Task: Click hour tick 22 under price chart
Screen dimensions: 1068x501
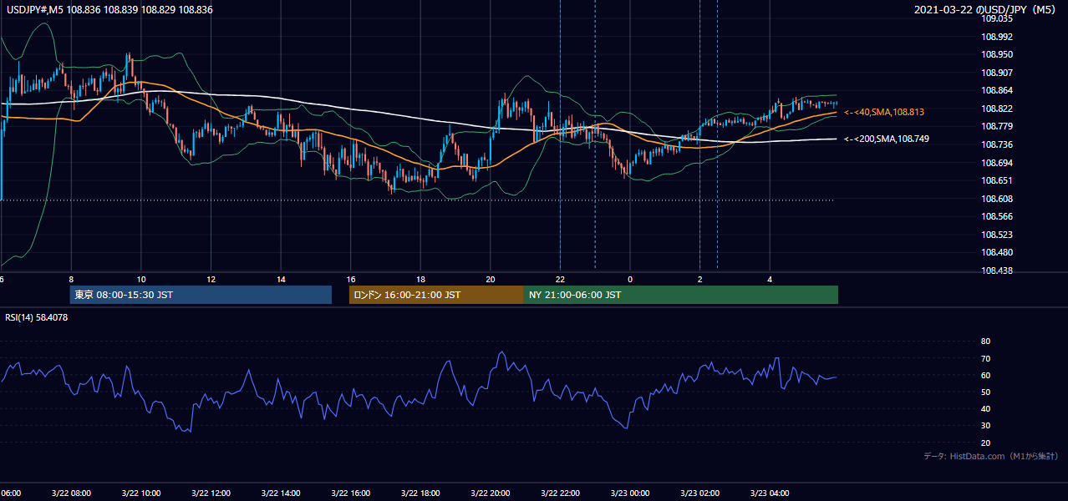Action: click(560, 279)
